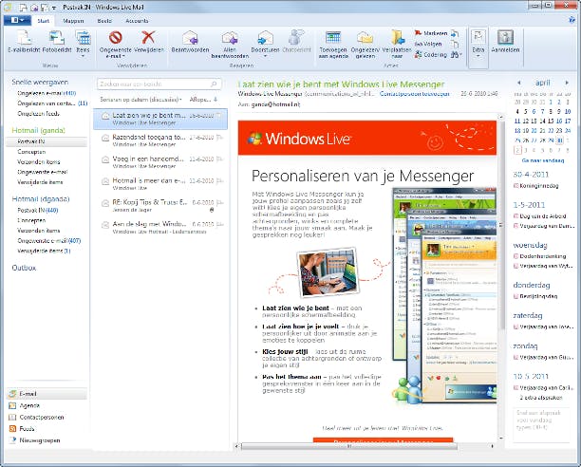This screenshot has width=581, height=467.
Task: Collapse the Hotmail (ganda) account
Action: click(38, 130)
